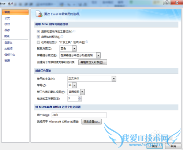Open the 高级 settings category
The image size is (183, 150).
point(7,36)
